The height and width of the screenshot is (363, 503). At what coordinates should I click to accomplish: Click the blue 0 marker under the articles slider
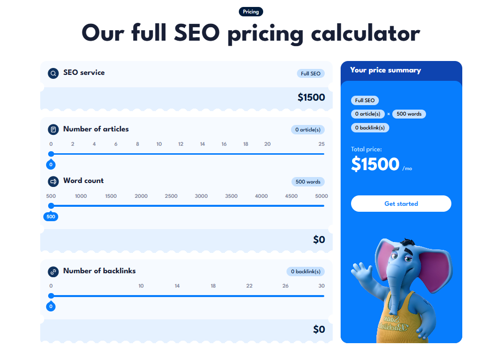51,164
